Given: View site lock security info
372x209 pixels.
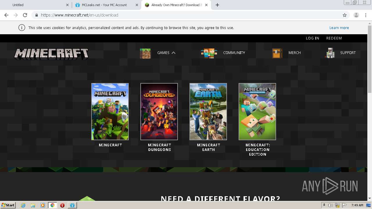Looking at the screenshot, I should tap(36, 15).
